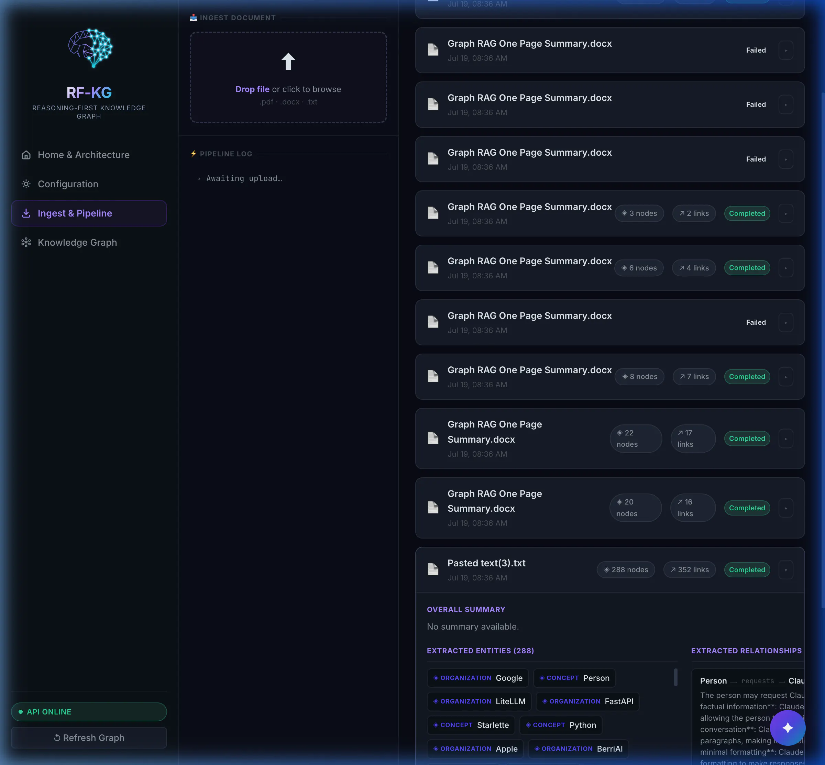Click the OVERALL SUMMARY heading

466,609
